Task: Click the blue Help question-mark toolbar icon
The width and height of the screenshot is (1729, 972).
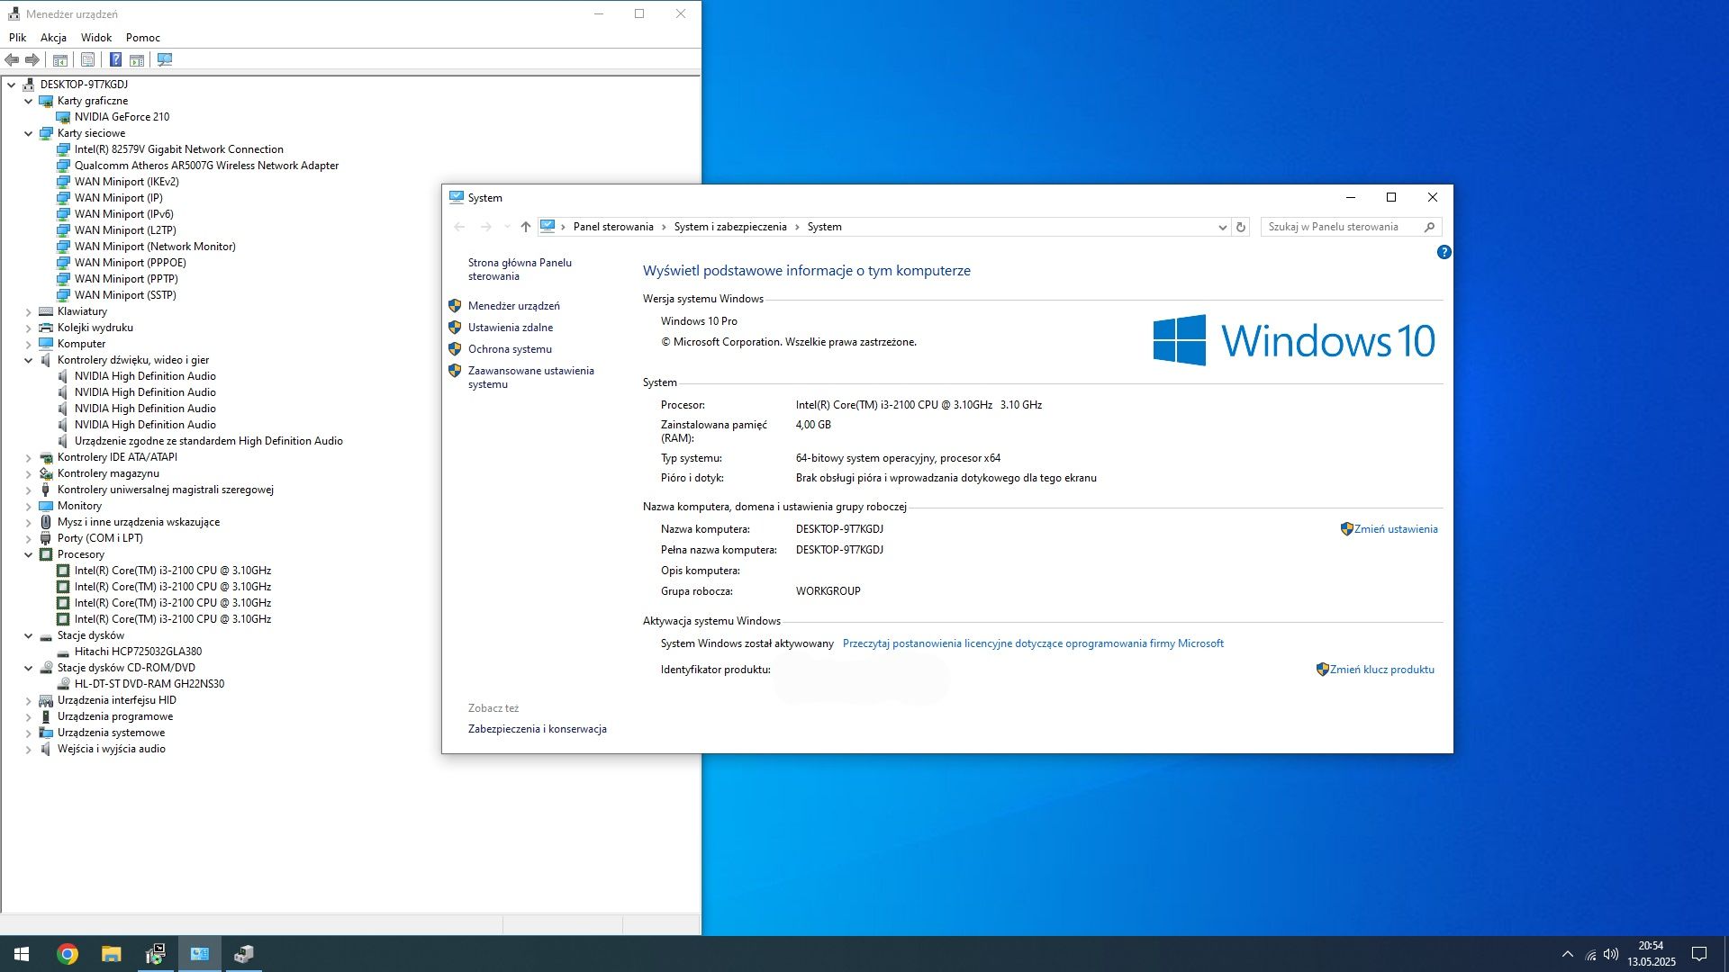Action: point(115,59)
